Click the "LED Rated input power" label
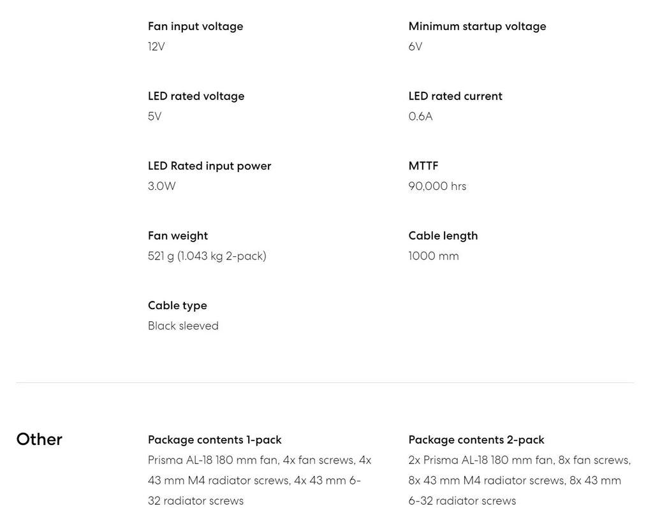653x508 pixels. (x=209, y=166)
